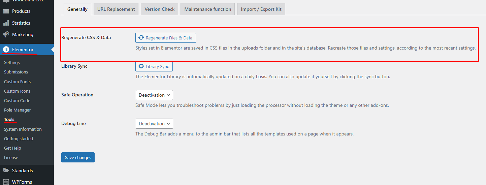Click the Elementor menu label

click(x=23, y=50)
